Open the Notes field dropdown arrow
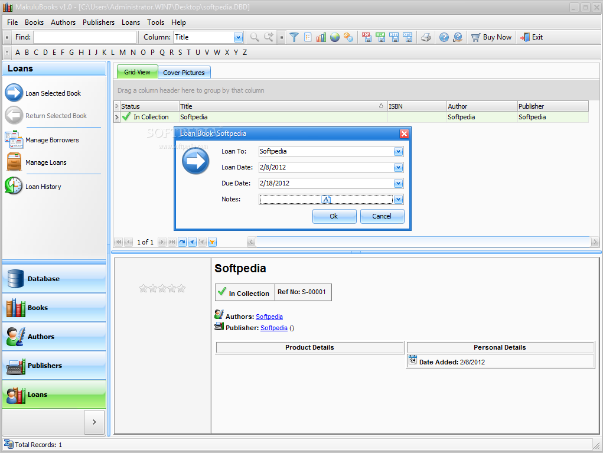The width and height of the screenshot is (603, 453). [x=399, y=199]
